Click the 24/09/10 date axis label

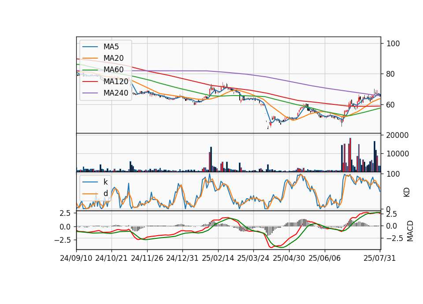76,258
